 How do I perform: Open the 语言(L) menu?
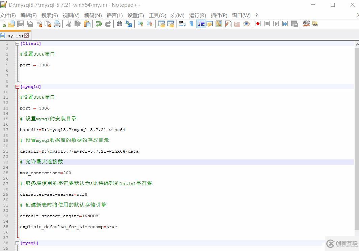click(x=115, y=15)
